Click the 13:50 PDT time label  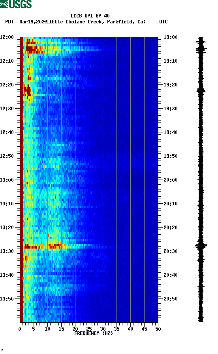(7, 299)
